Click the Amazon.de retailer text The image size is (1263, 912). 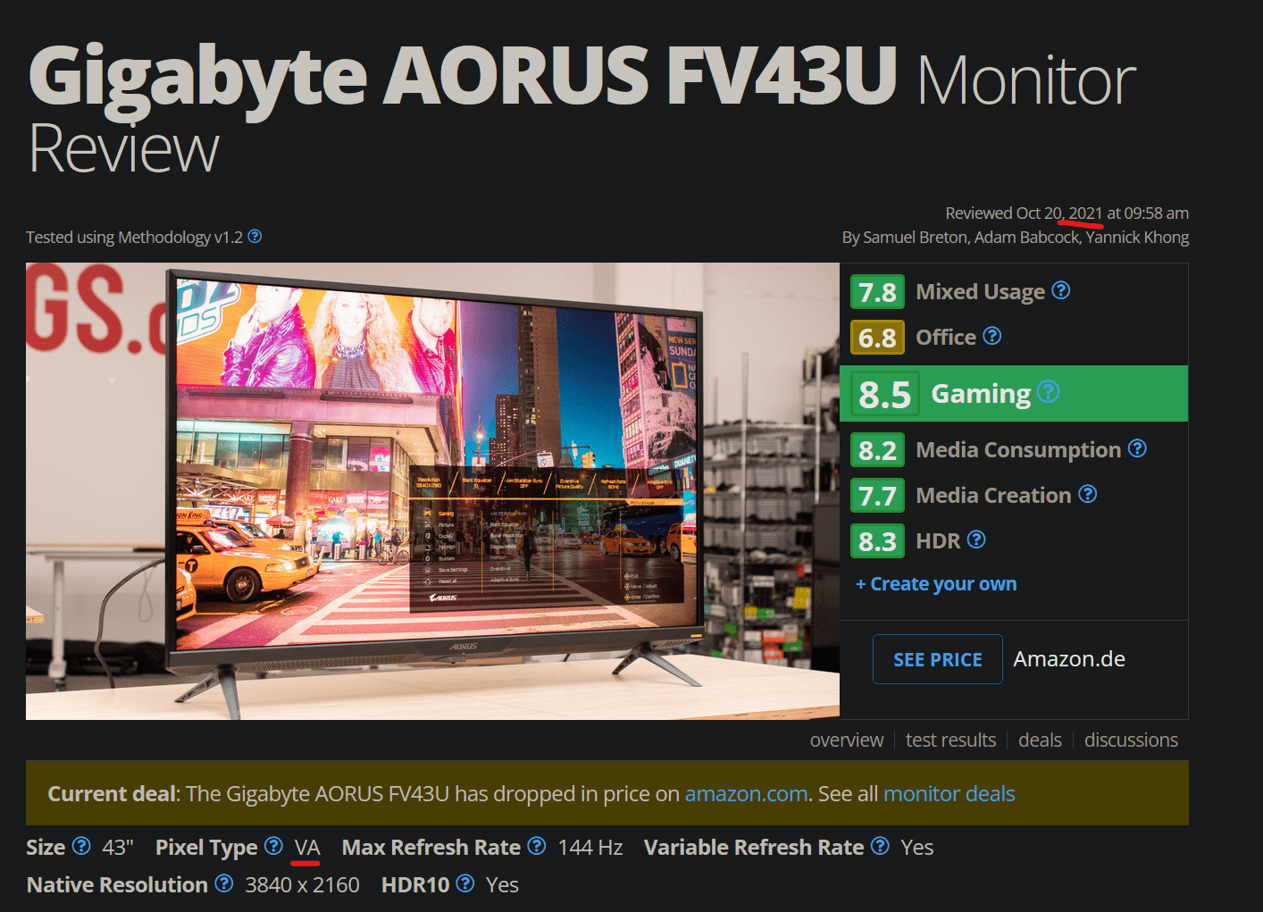1069,659
